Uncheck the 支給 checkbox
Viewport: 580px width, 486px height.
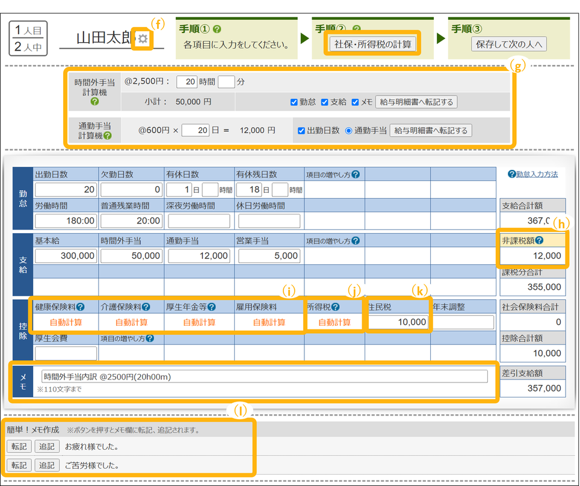coord(324,102)
